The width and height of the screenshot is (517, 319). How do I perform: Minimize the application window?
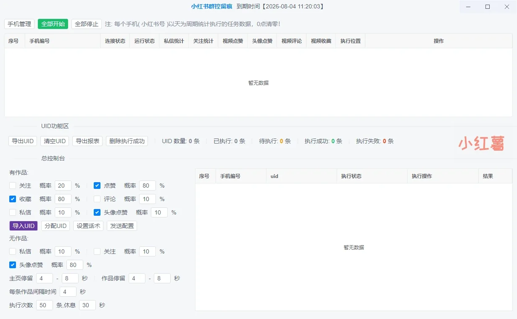click(x=469, y=7)
